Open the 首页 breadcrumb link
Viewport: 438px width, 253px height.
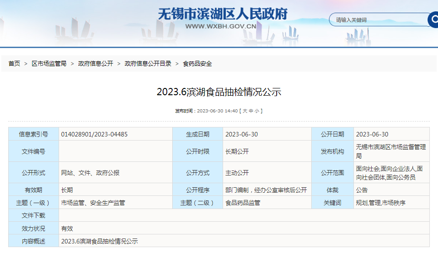pos(14,63)
